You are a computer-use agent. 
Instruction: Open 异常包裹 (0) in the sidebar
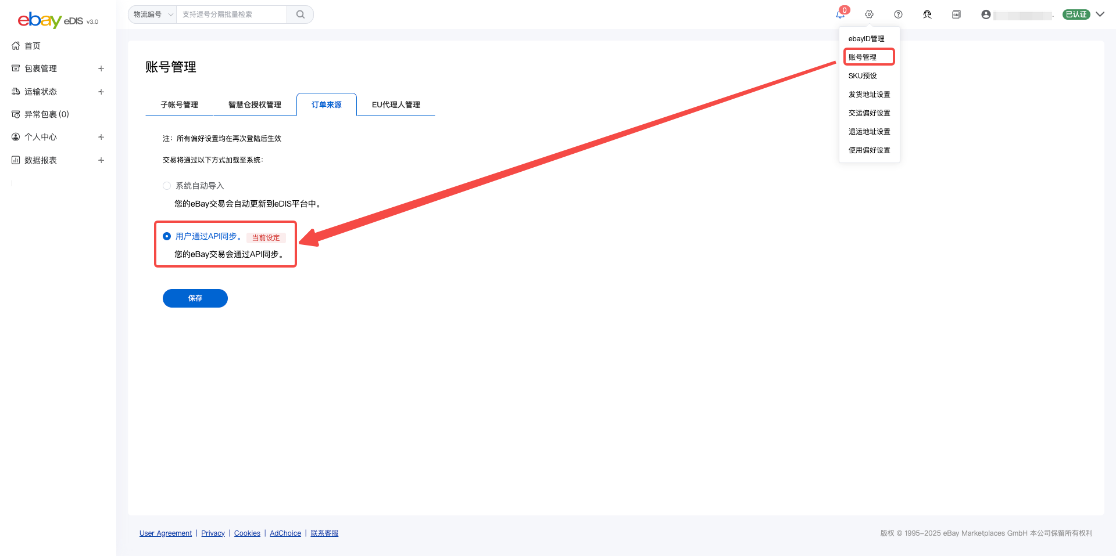click(46, 114)
